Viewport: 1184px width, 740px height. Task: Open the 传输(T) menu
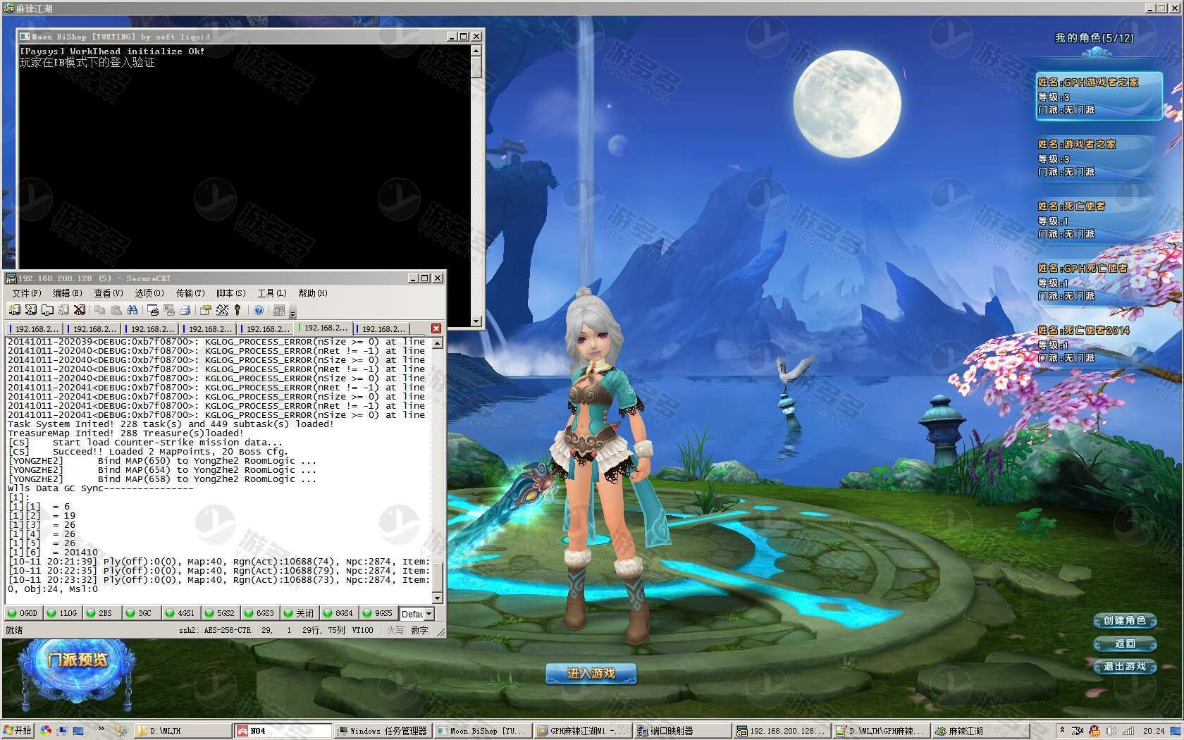pos(190,293)
